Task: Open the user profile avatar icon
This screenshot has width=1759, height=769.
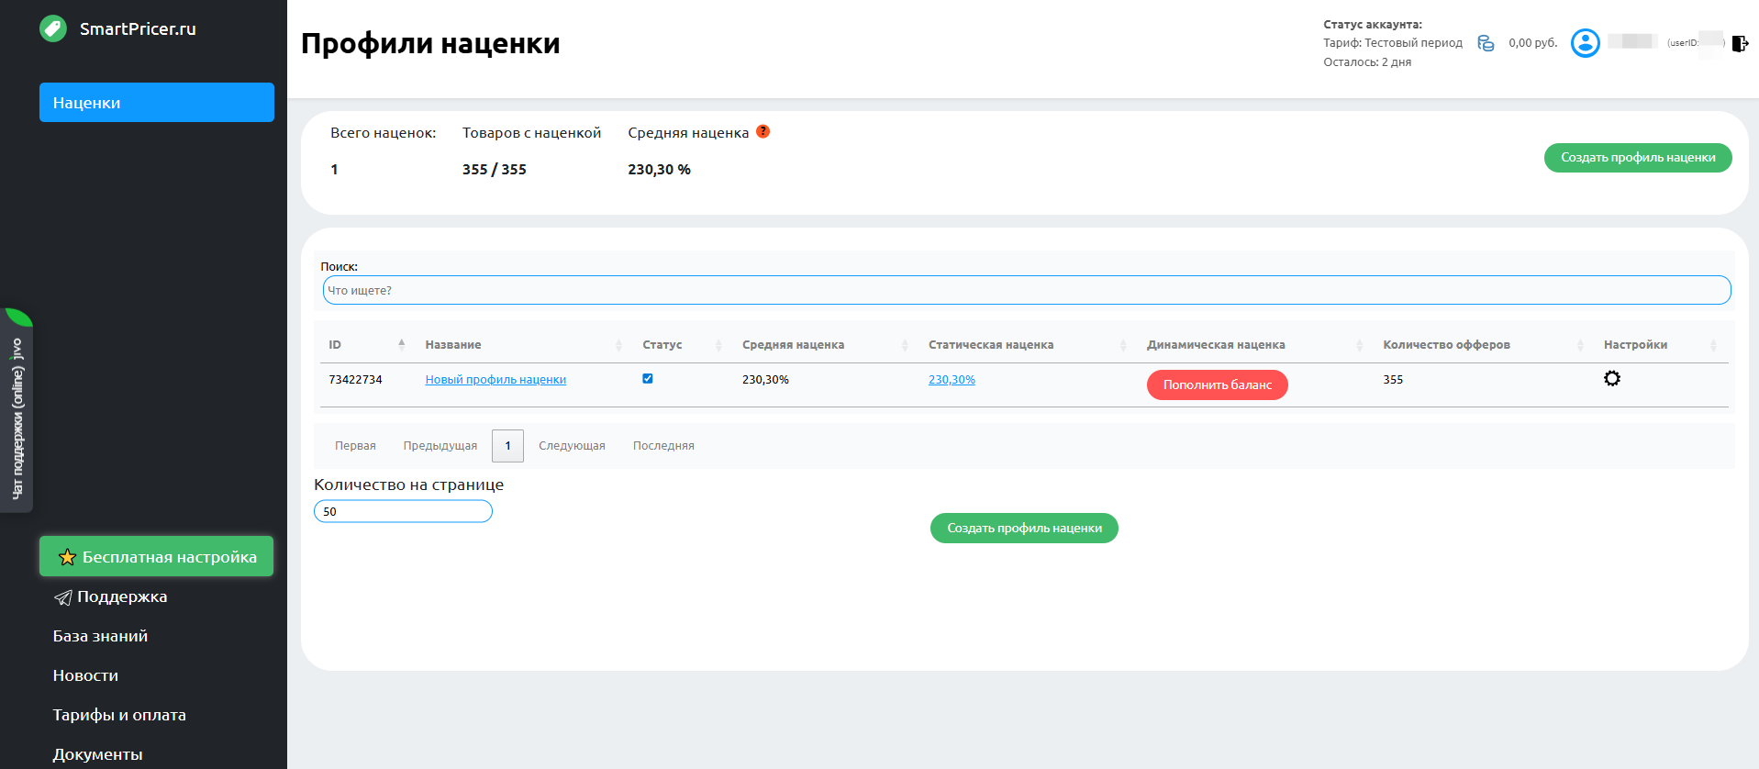Action: (1585, 43)
